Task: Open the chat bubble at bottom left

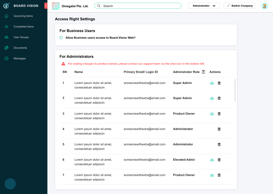Action: (x=10, y=184)
